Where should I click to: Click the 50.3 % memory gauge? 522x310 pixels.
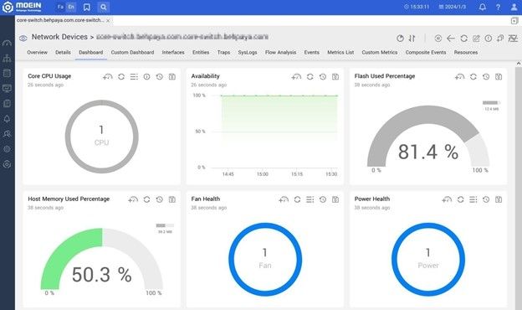tap(101, 260)
